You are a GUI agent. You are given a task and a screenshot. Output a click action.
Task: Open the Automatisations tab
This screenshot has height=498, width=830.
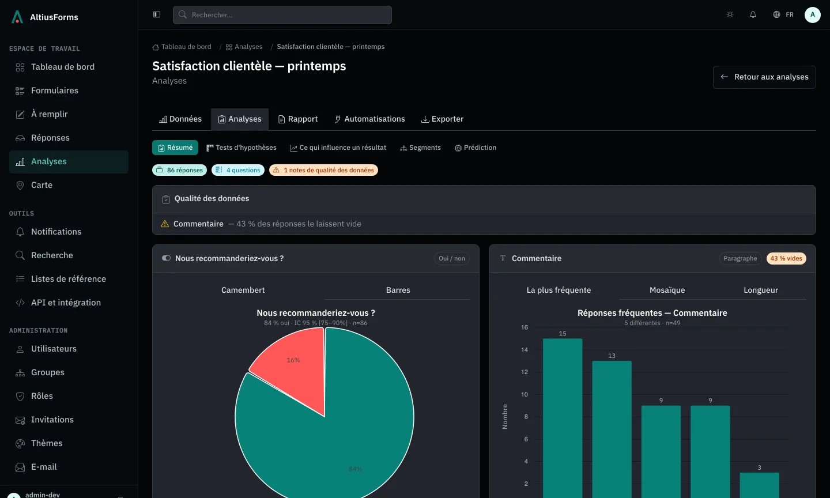(369, 119)
